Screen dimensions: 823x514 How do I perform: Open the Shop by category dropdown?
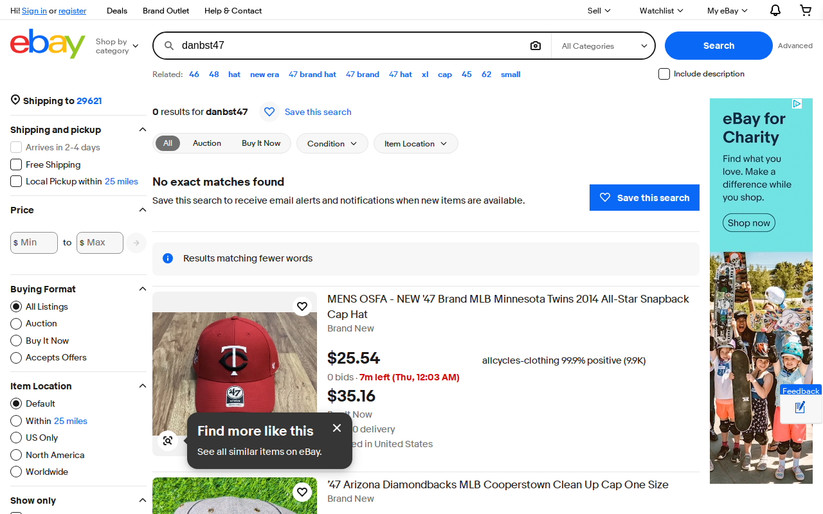point(117,46)
